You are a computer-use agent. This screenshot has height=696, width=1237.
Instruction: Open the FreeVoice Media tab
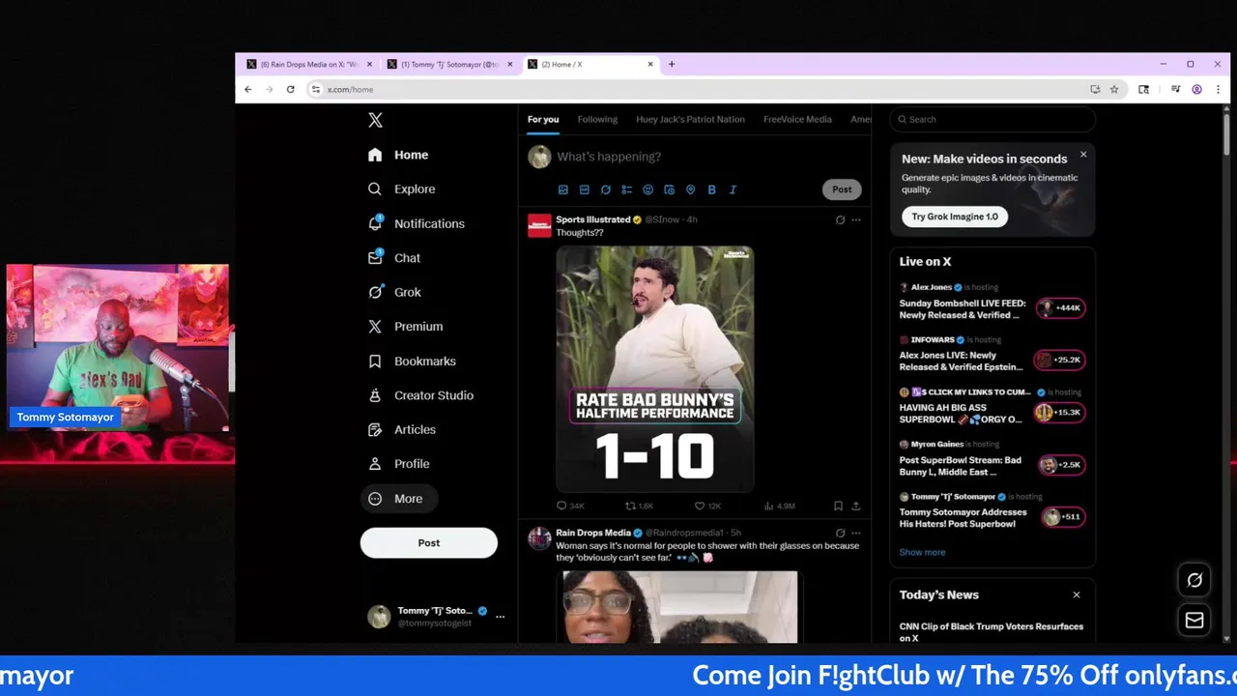tap(797, 120)
